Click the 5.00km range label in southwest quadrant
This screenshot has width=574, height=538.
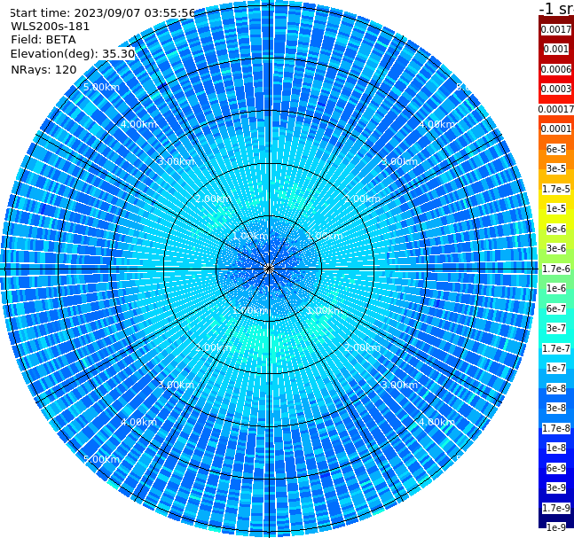pos(101,459)
